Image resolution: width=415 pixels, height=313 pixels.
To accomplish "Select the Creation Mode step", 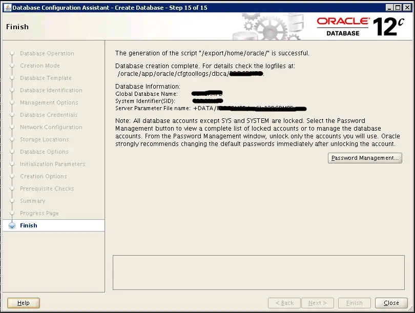I will pos(40,66).
